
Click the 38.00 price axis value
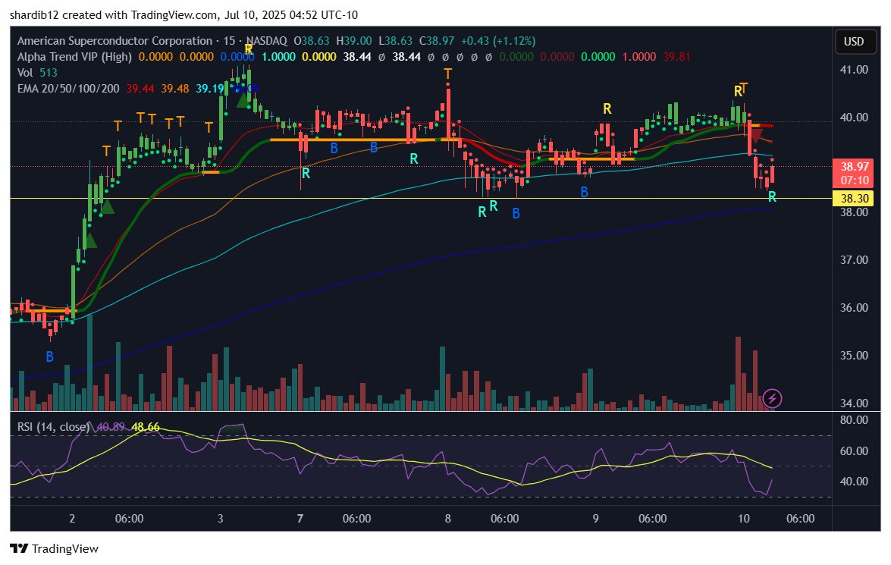[854, 212]
